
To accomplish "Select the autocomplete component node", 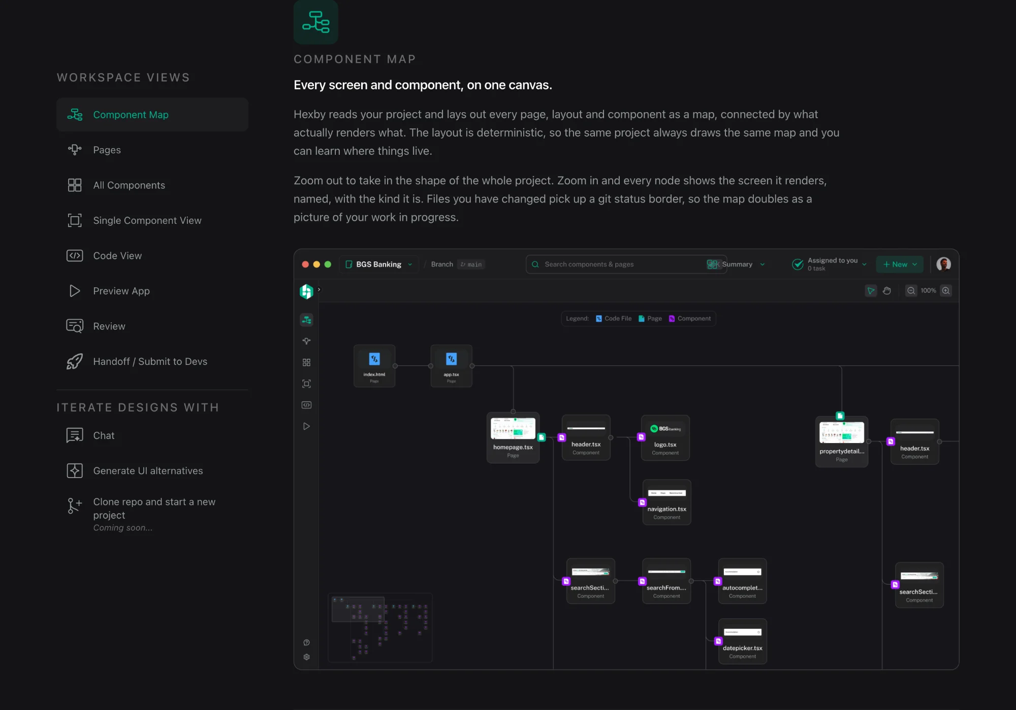I will coord(742,581).
